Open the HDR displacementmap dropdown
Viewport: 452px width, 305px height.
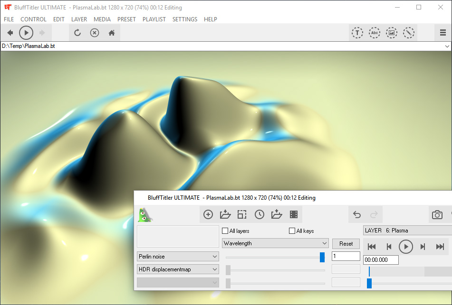178,269
